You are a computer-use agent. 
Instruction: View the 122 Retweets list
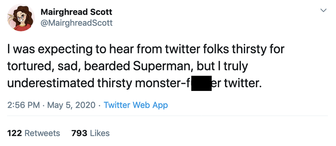tap(34, 133)
